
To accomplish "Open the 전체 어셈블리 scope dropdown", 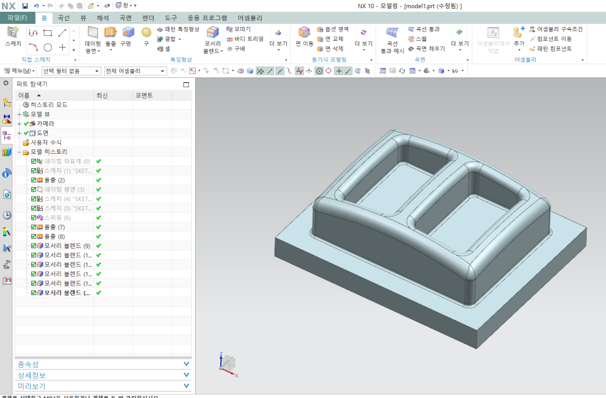I will coord(136,71).
